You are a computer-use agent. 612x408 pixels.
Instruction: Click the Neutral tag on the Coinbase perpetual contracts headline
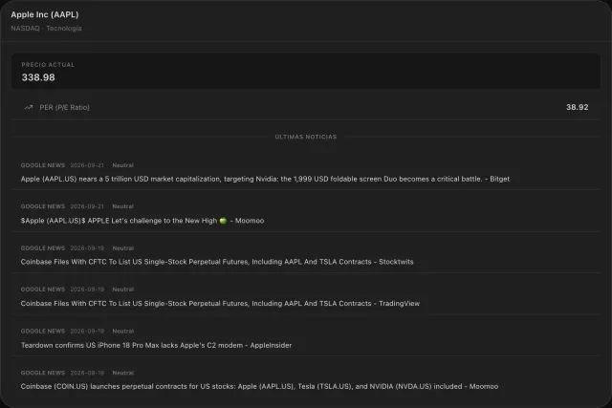pos(123,373)
